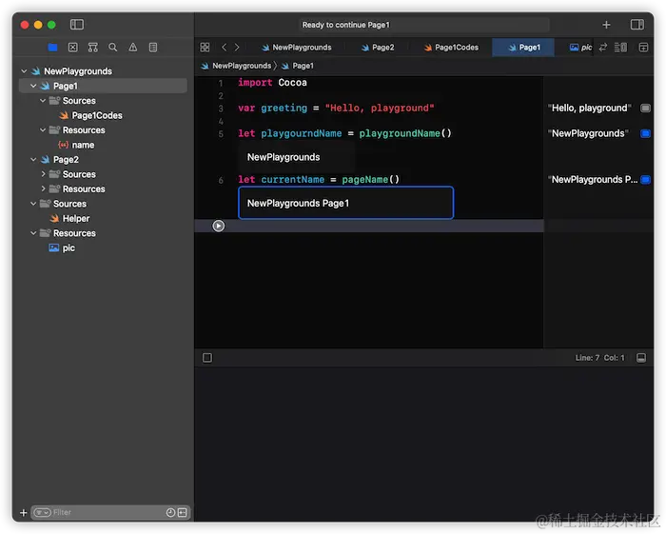Click the Library plus button in the toolbar
This screenshot has width=666, height=534.
pos(606,25)
